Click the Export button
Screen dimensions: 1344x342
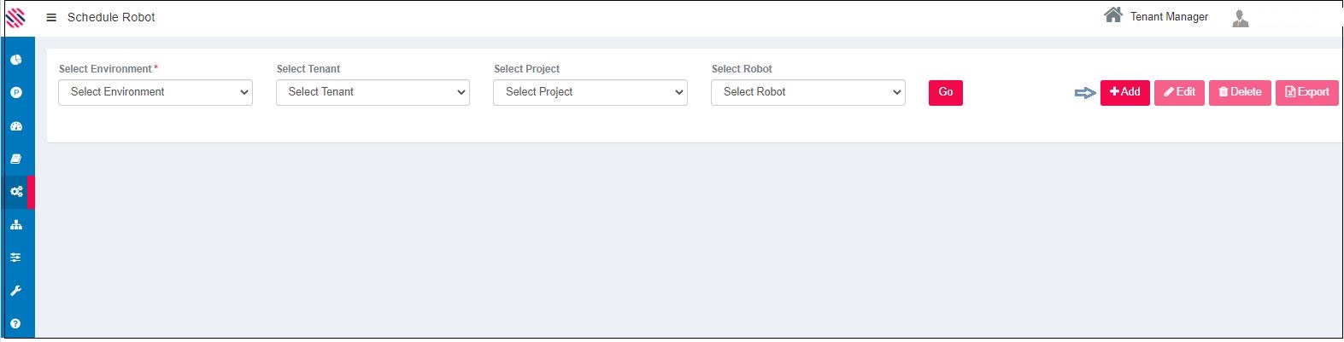tap(1306, 92)
